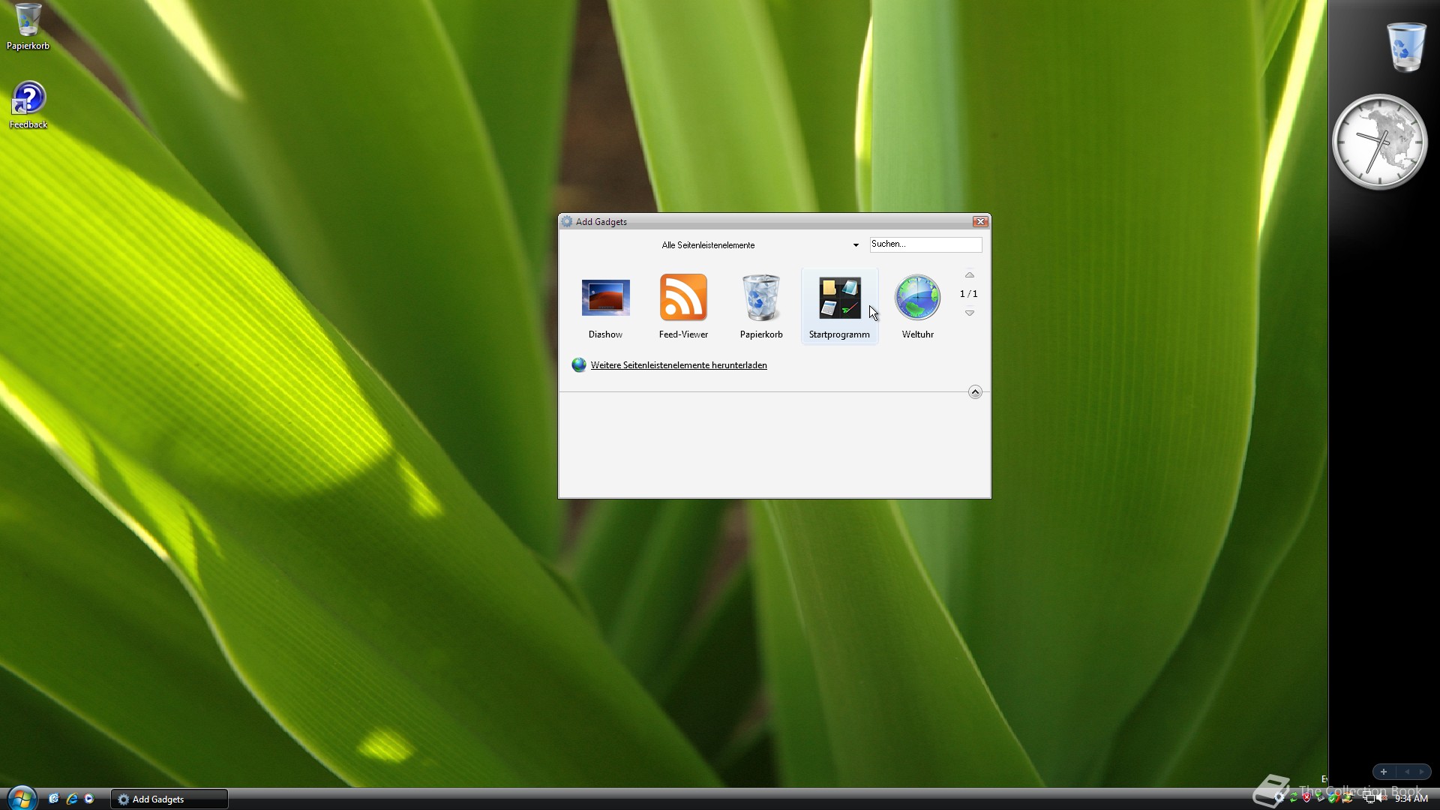The image size is (1440, 810).
Task: Open the Feedback desktop shortcut
Action: coord(28,105)
